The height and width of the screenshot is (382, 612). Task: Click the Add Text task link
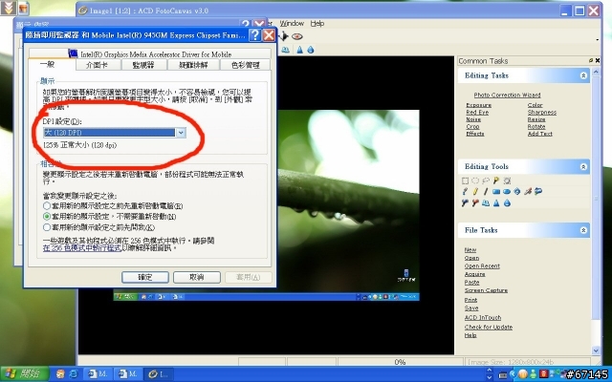(539, 134)
